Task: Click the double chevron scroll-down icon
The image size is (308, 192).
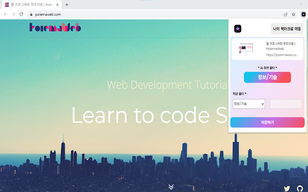Action: click(171, 187)
